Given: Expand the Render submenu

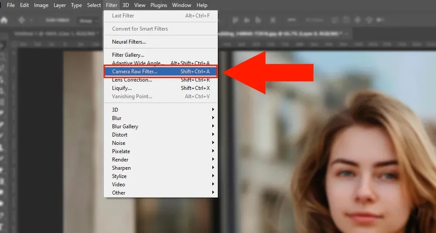Looking at the screenshot, I should tap(161, 160).
